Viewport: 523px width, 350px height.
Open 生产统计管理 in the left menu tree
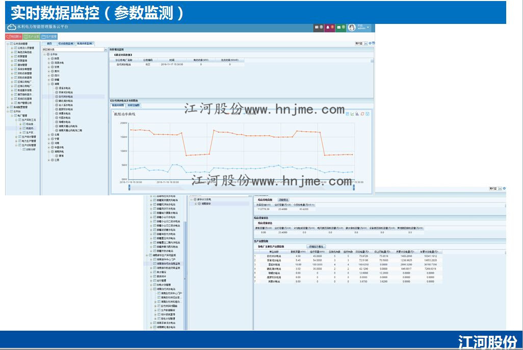(29, 137)
